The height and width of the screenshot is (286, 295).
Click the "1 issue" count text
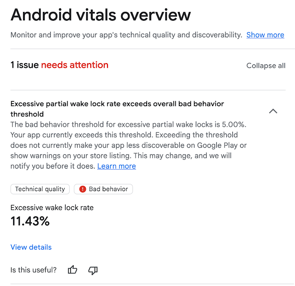(24, 65)
